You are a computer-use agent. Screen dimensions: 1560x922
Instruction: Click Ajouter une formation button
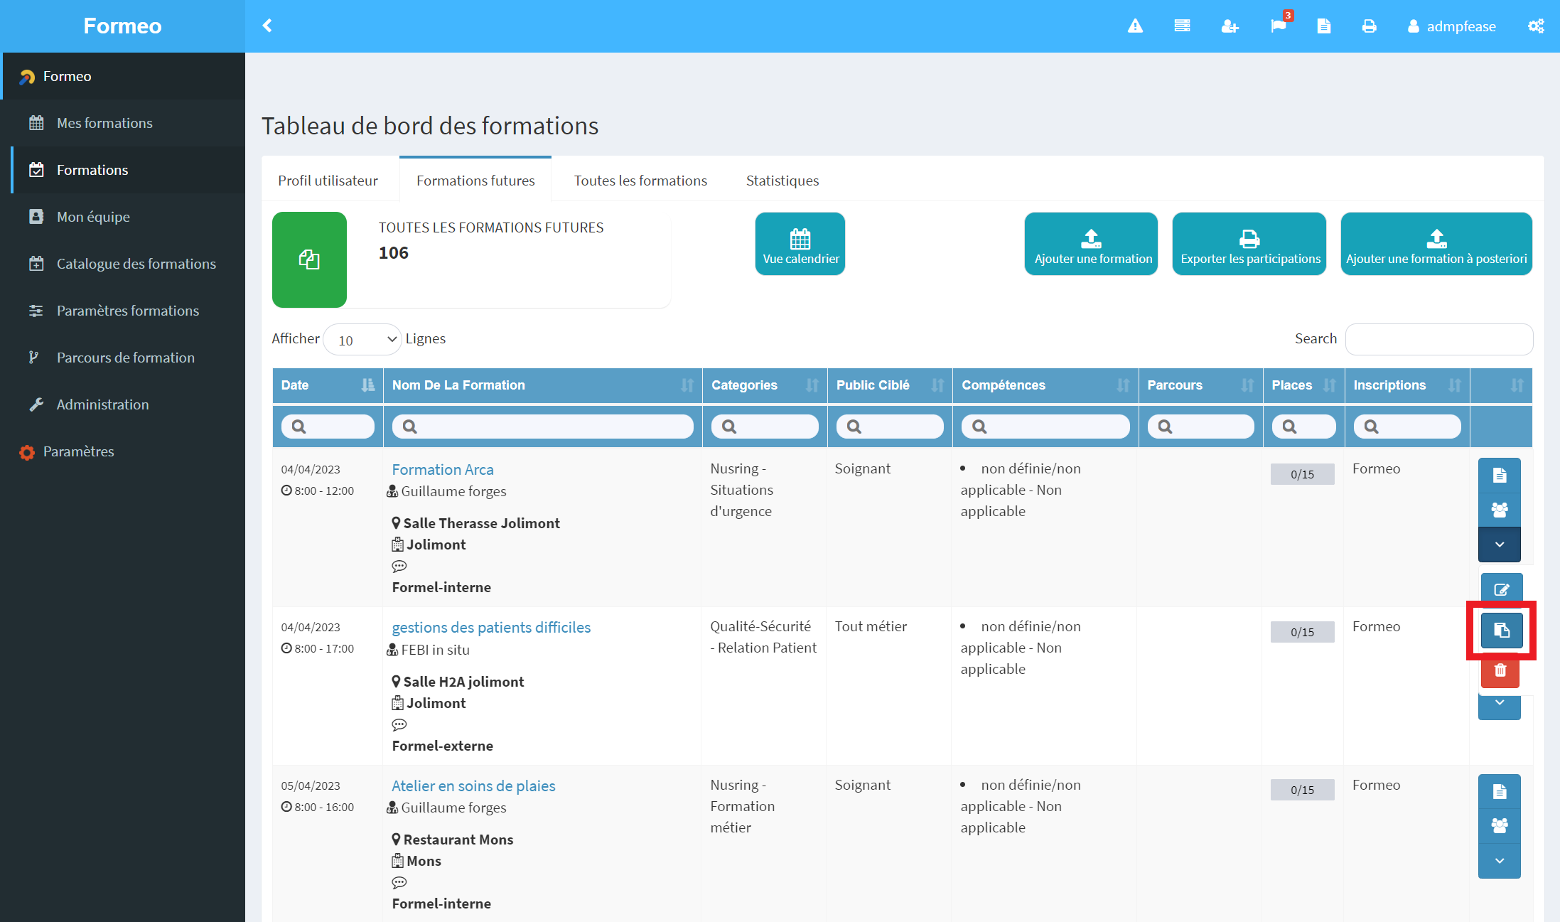(x=1091, y=244)
